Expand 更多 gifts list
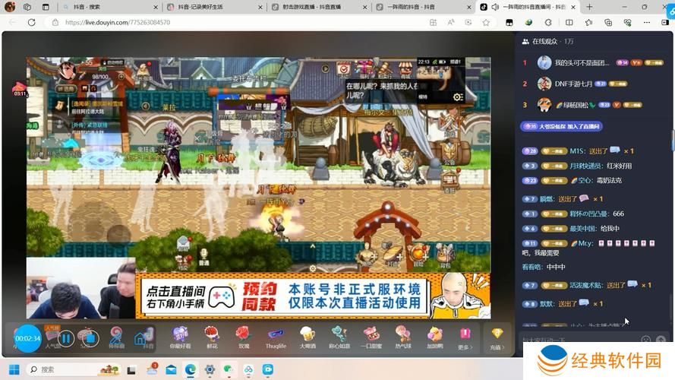 point(465,337)
